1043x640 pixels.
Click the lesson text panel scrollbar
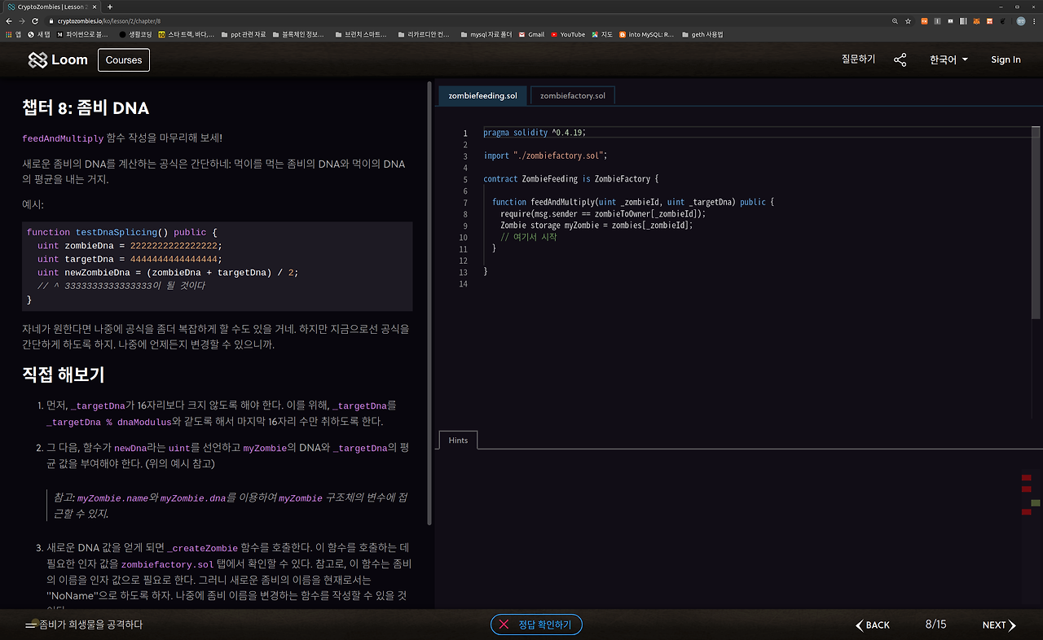429,303
